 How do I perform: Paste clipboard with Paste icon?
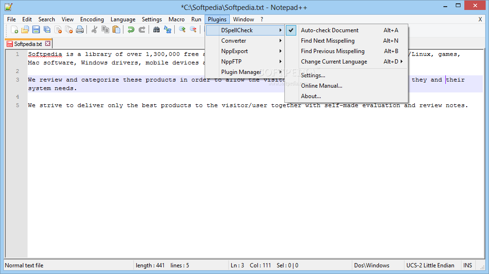pos(116,29)
